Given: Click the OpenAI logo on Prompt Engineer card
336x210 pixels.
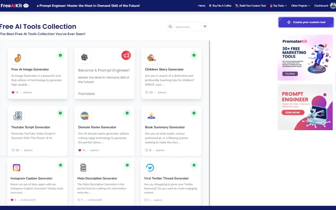Looking at the screenshot, I should [x=84, y=57].
